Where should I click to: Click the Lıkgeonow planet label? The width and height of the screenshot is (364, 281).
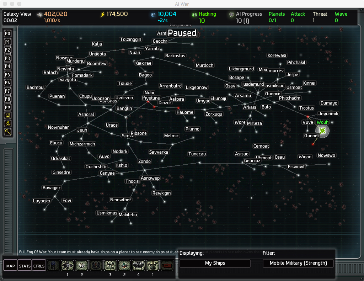point(197,87)
